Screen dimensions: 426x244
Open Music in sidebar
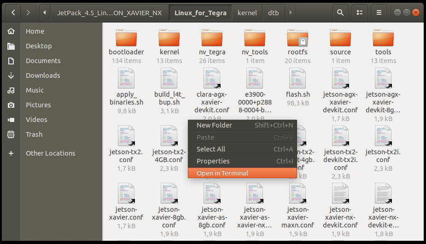(x=35, y=90)
